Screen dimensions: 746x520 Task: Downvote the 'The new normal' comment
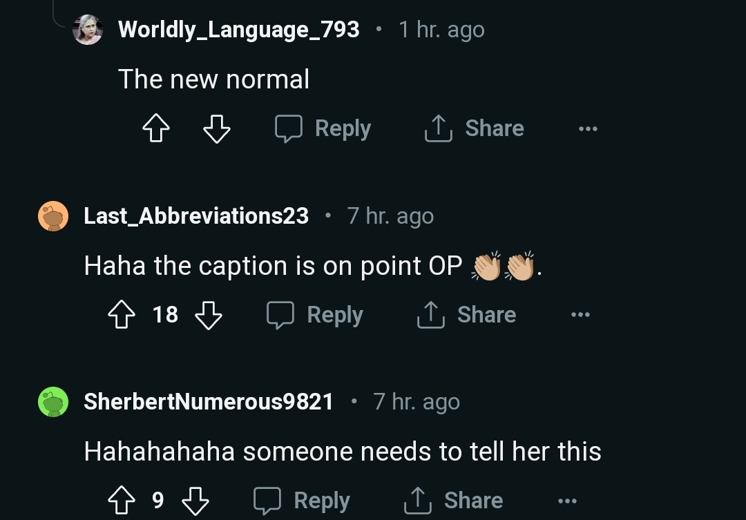point(216,128)
